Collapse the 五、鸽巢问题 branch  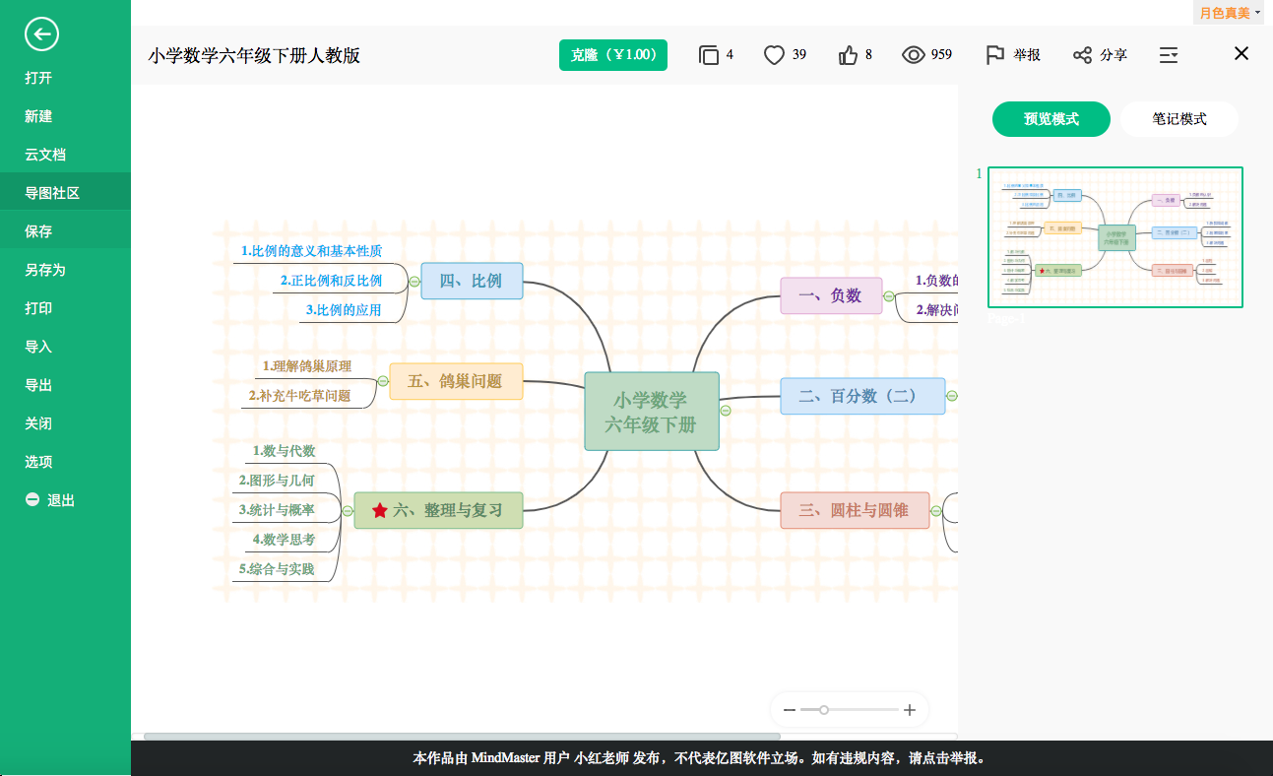point(383,381)
